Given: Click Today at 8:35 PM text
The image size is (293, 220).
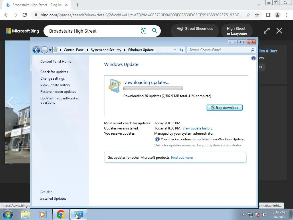Looking at the screenshot, I should [167, 123].
